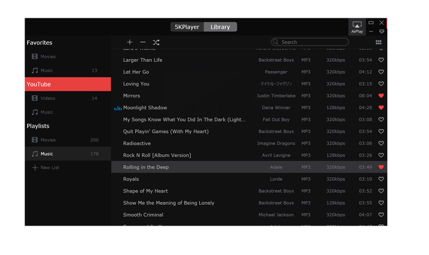Favorite the Radioactive heart
This screenshot has height=255, width=429.
[x=381, y=143]
